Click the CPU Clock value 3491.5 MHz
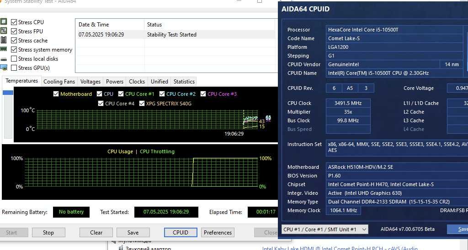 (x=348, y=103)
